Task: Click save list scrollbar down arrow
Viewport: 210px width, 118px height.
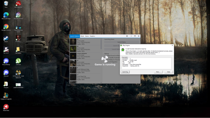Action: point(101,83)
